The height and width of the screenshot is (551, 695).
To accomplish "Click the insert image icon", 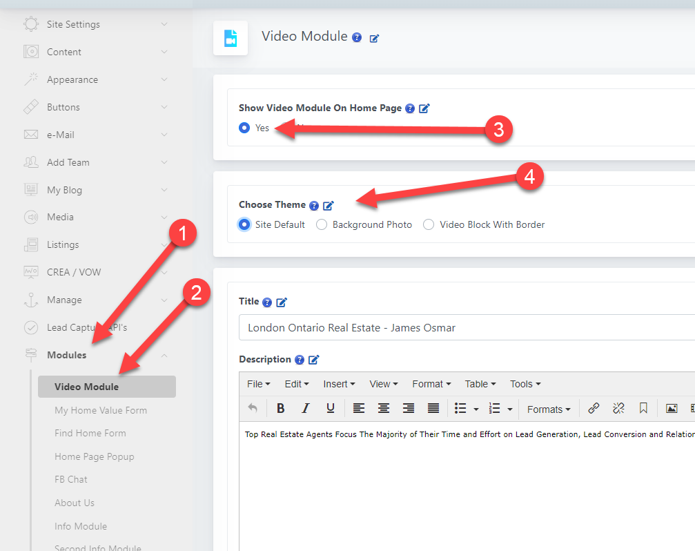I will 671,409.
